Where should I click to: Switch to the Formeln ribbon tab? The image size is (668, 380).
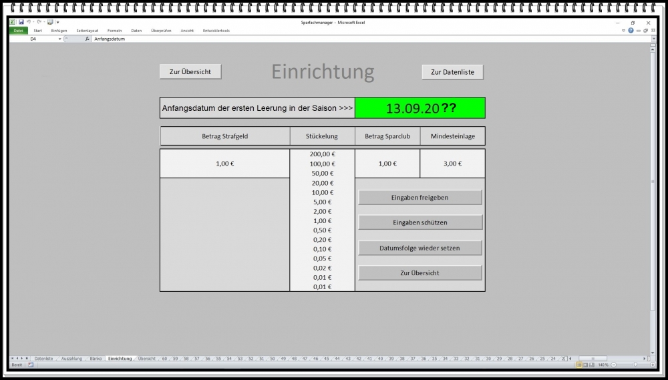pyautogui.click(x=114, y=30)
